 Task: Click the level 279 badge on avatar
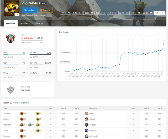pyautogui.click(x=17, y=14)
